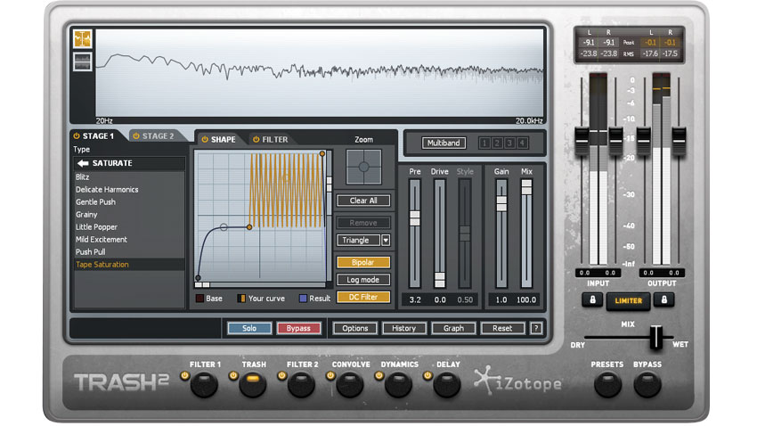The image size is (757, 426).
Task: Click the Pre value field 3.2
Action: tap(415, 299)
